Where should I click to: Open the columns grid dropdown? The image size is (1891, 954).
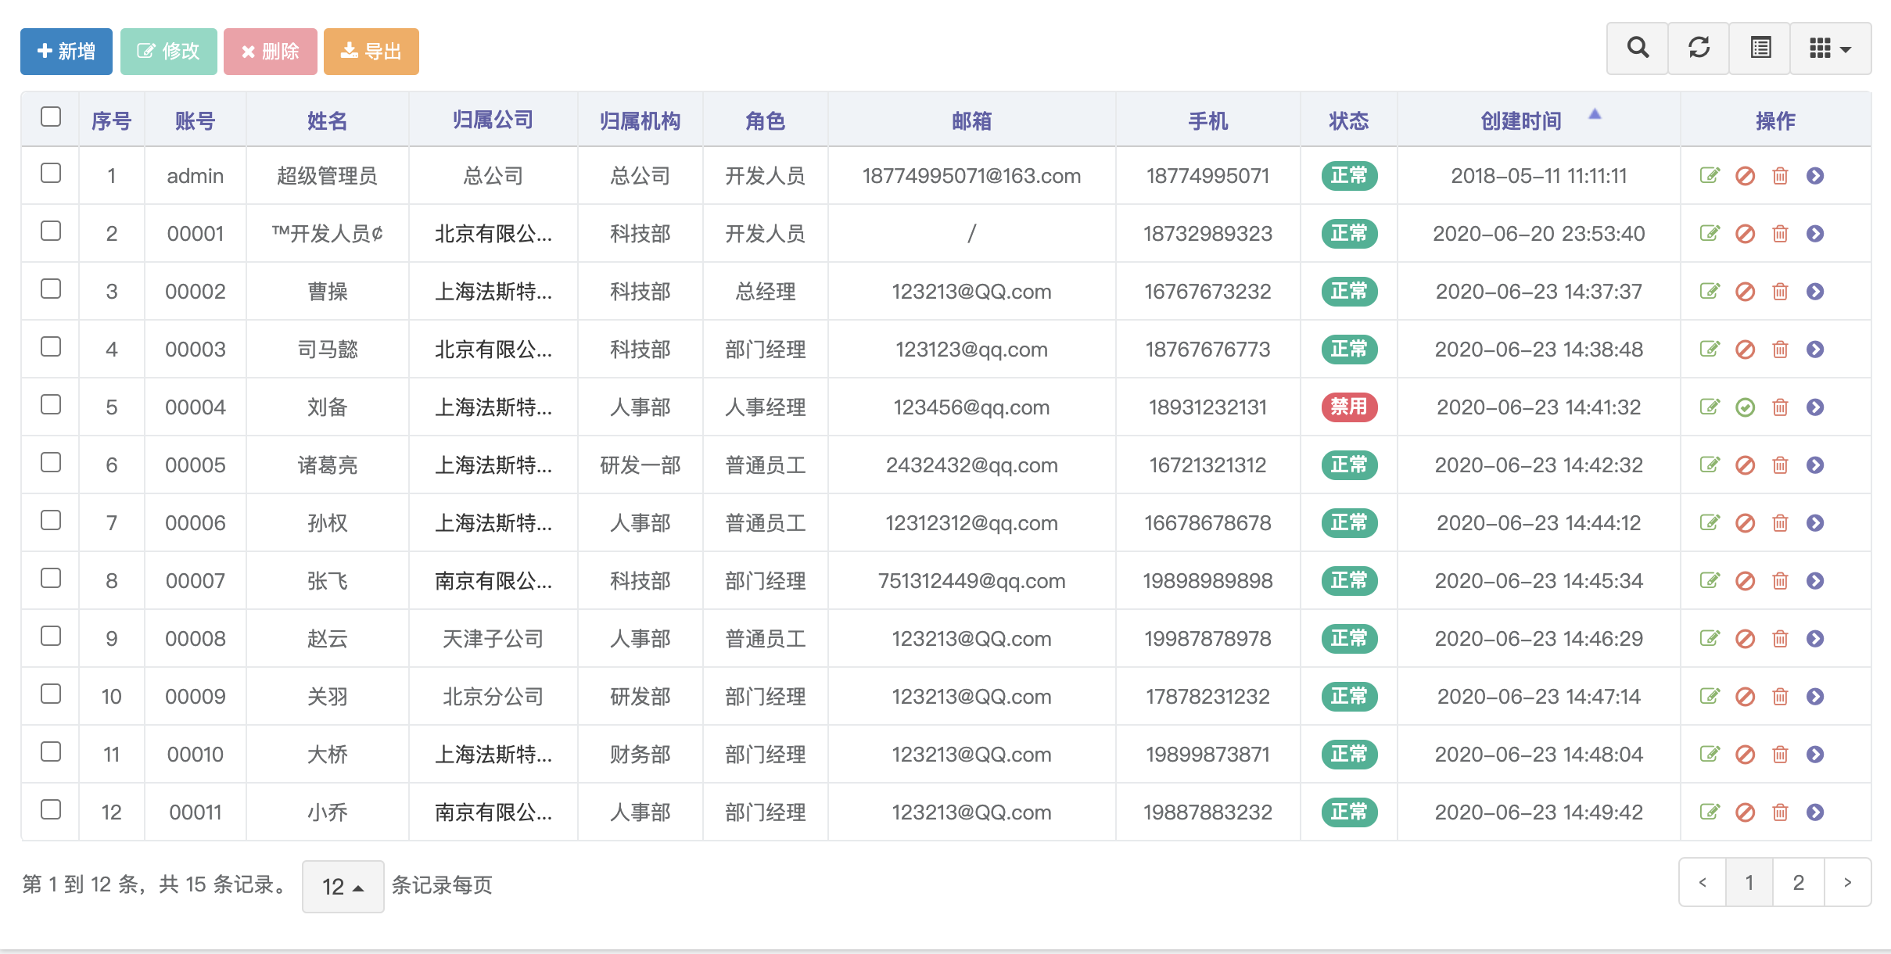click(1830, 48)
